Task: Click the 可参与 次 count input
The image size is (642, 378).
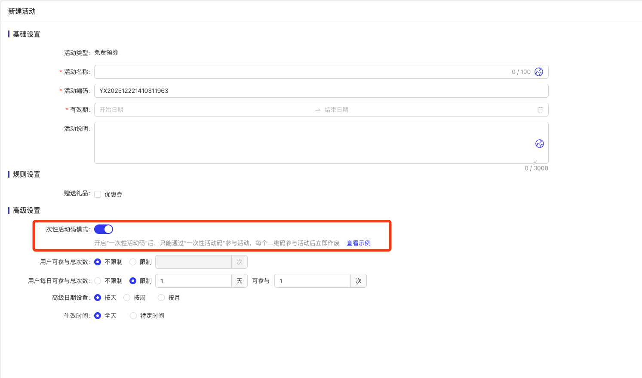Action: [x=312, y=281]
